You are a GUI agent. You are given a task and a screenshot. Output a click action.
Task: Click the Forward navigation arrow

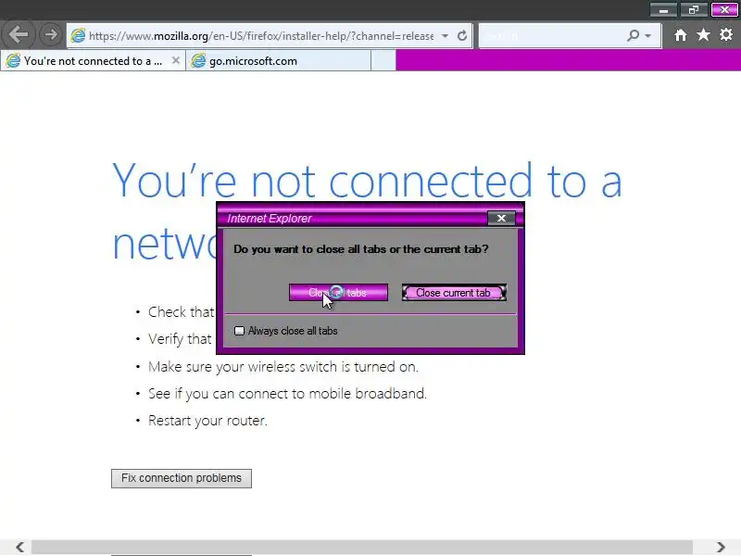click(x=51, y=34)
